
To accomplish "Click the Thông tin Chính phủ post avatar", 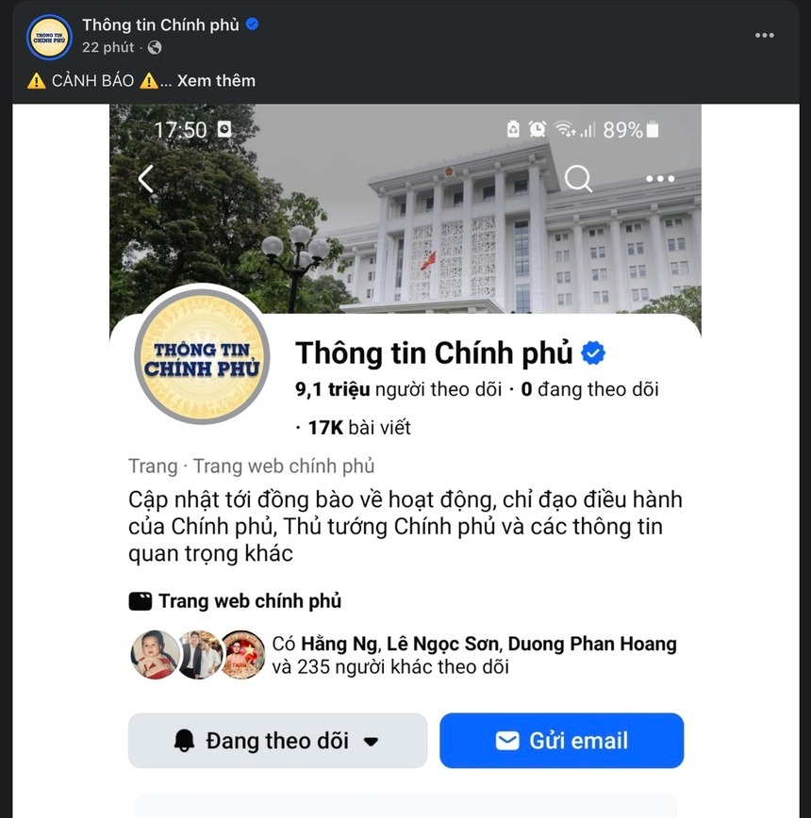I will (49, 37).
